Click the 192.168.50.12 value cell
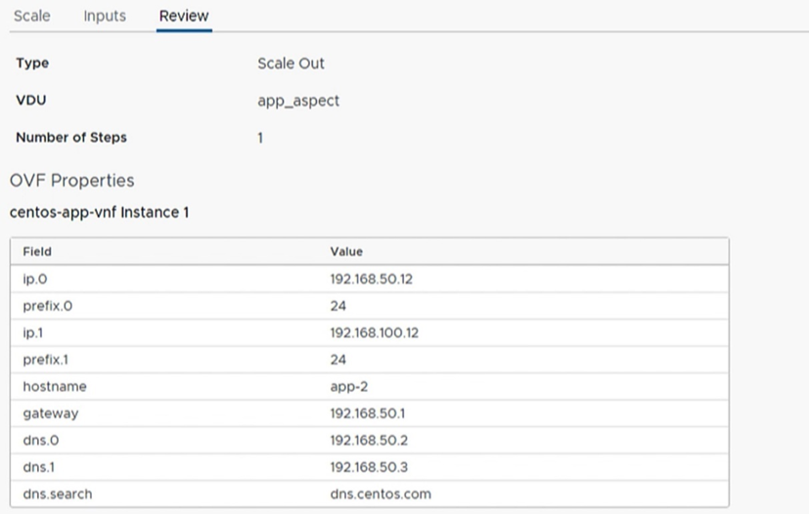809x514 pixels. pyautogui.click(x=372, y=278)
